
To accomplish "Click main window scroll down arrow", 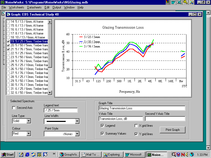I will click(208, 148).
